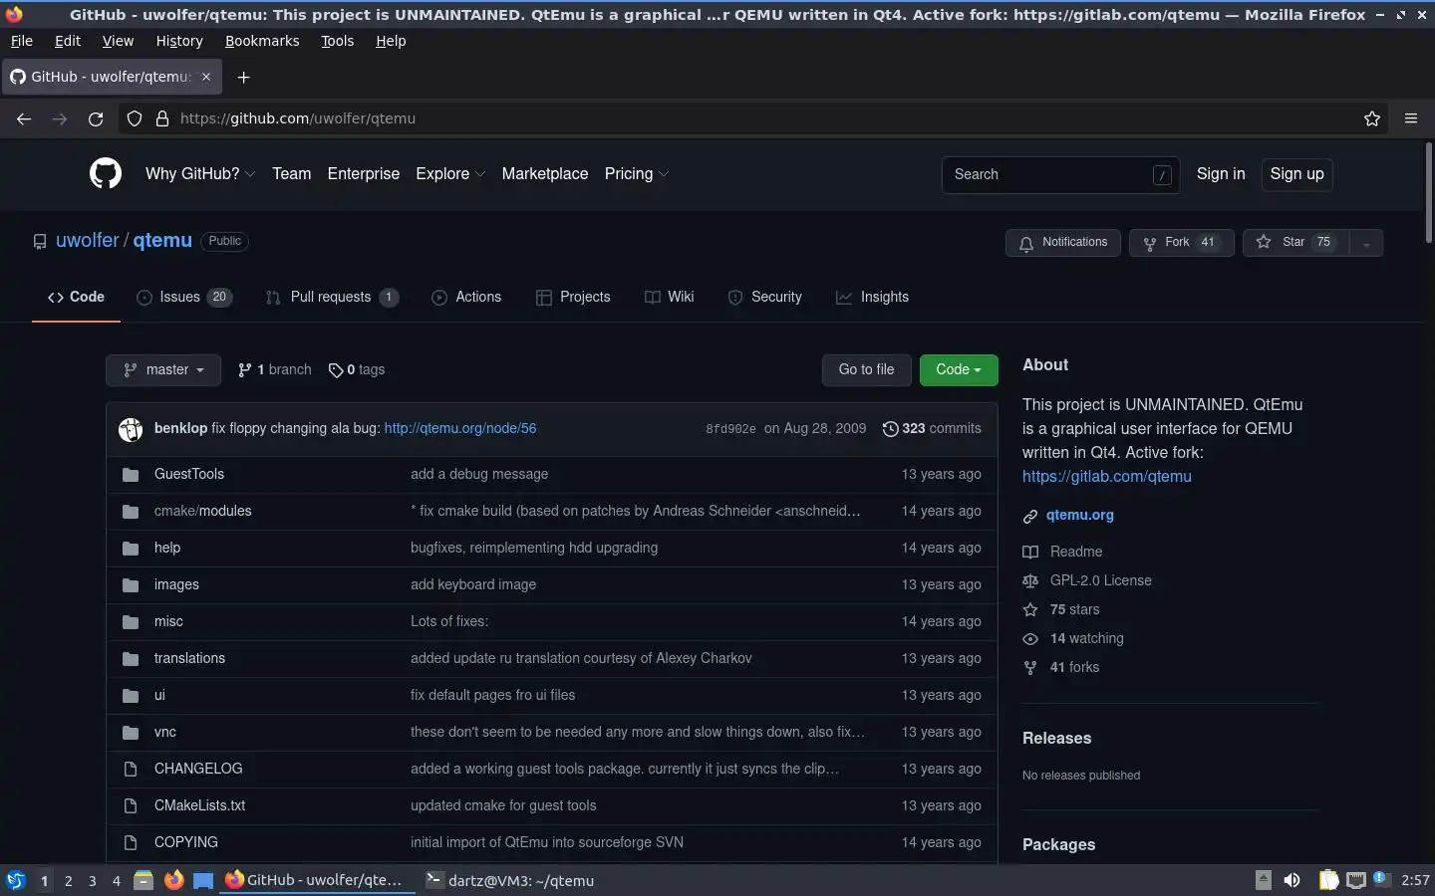Open the Tools menu
The image size is (1435, 896).
(338, 41)
